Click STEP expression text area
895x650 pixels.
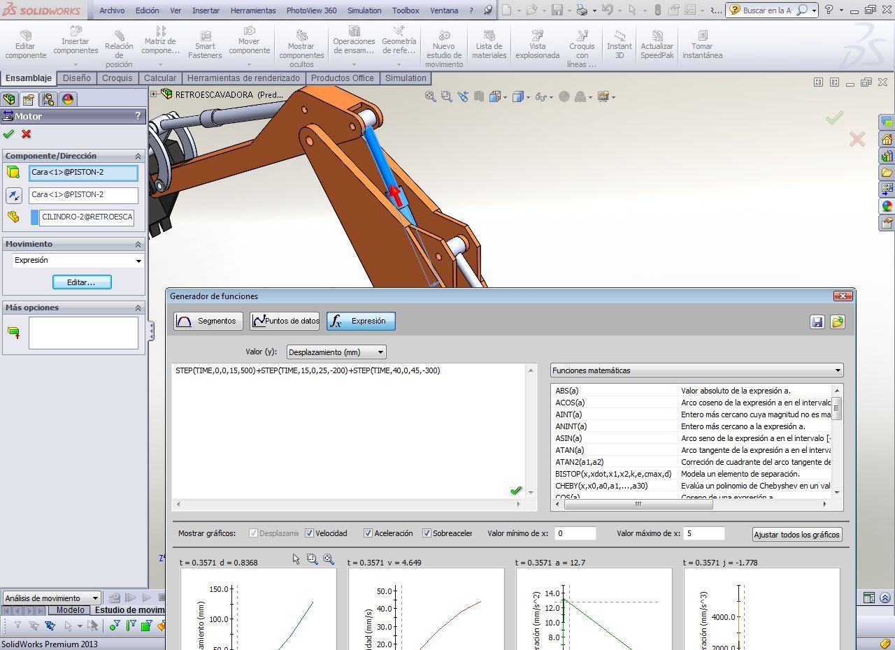pos(348,431)
